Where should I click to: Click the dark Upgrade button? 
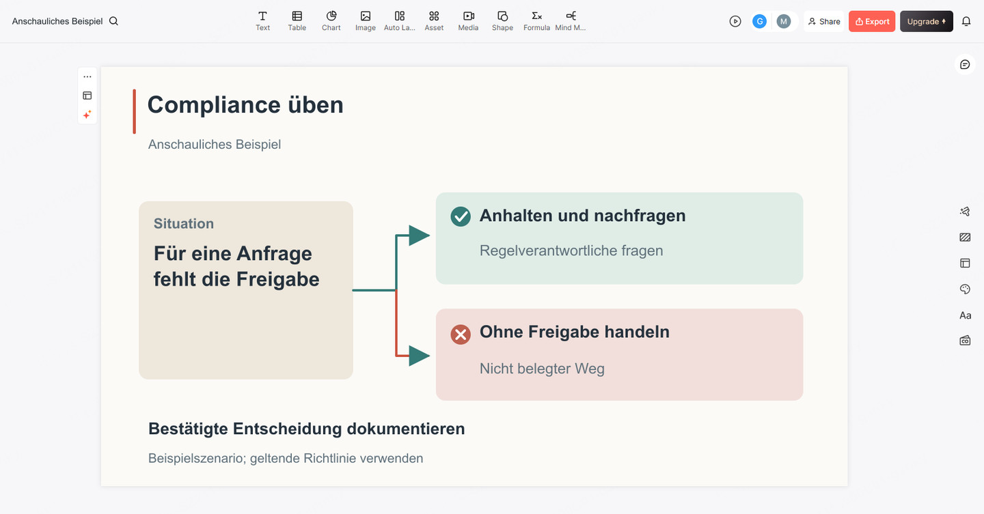927,21
